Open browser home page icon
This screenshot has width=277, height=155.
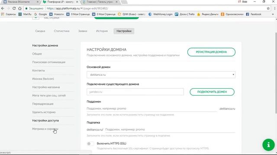(20, 8)
